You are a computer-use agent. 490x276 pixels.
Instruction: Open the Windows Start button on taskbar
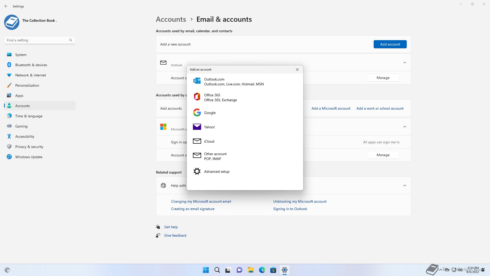[x=206, y=270]
